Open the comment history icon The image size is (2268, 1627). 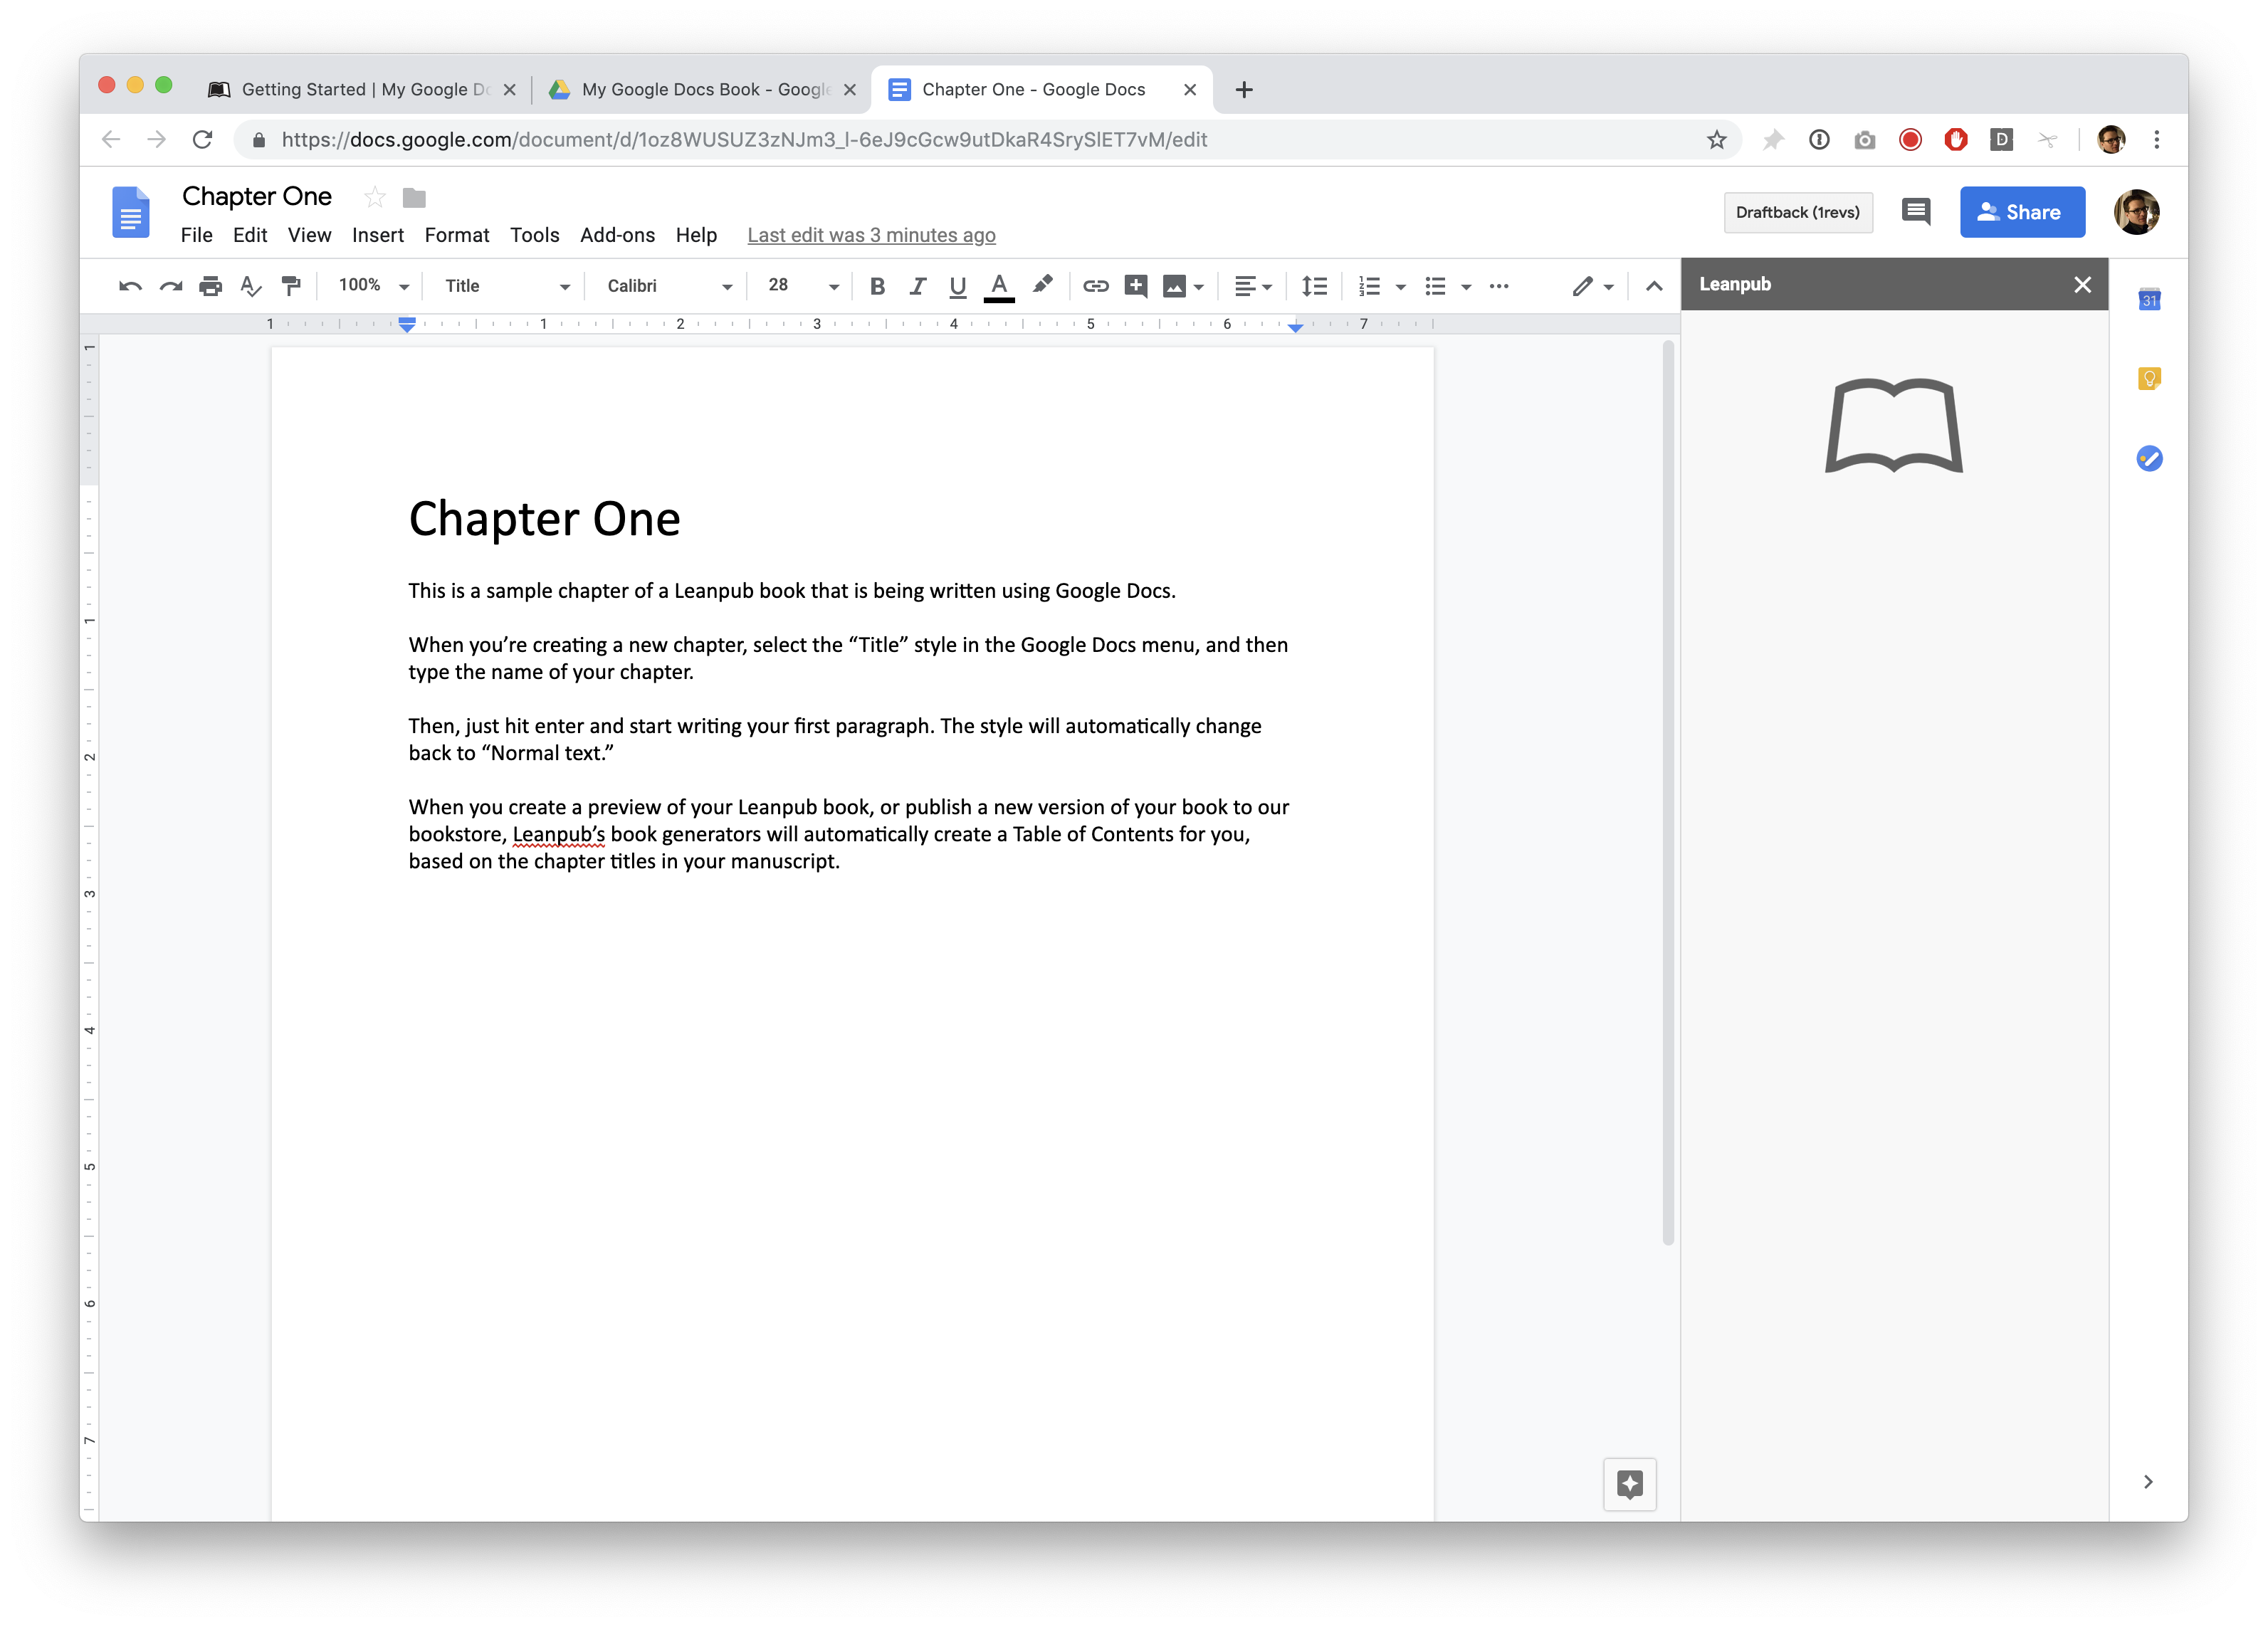tap(1915, 212)
